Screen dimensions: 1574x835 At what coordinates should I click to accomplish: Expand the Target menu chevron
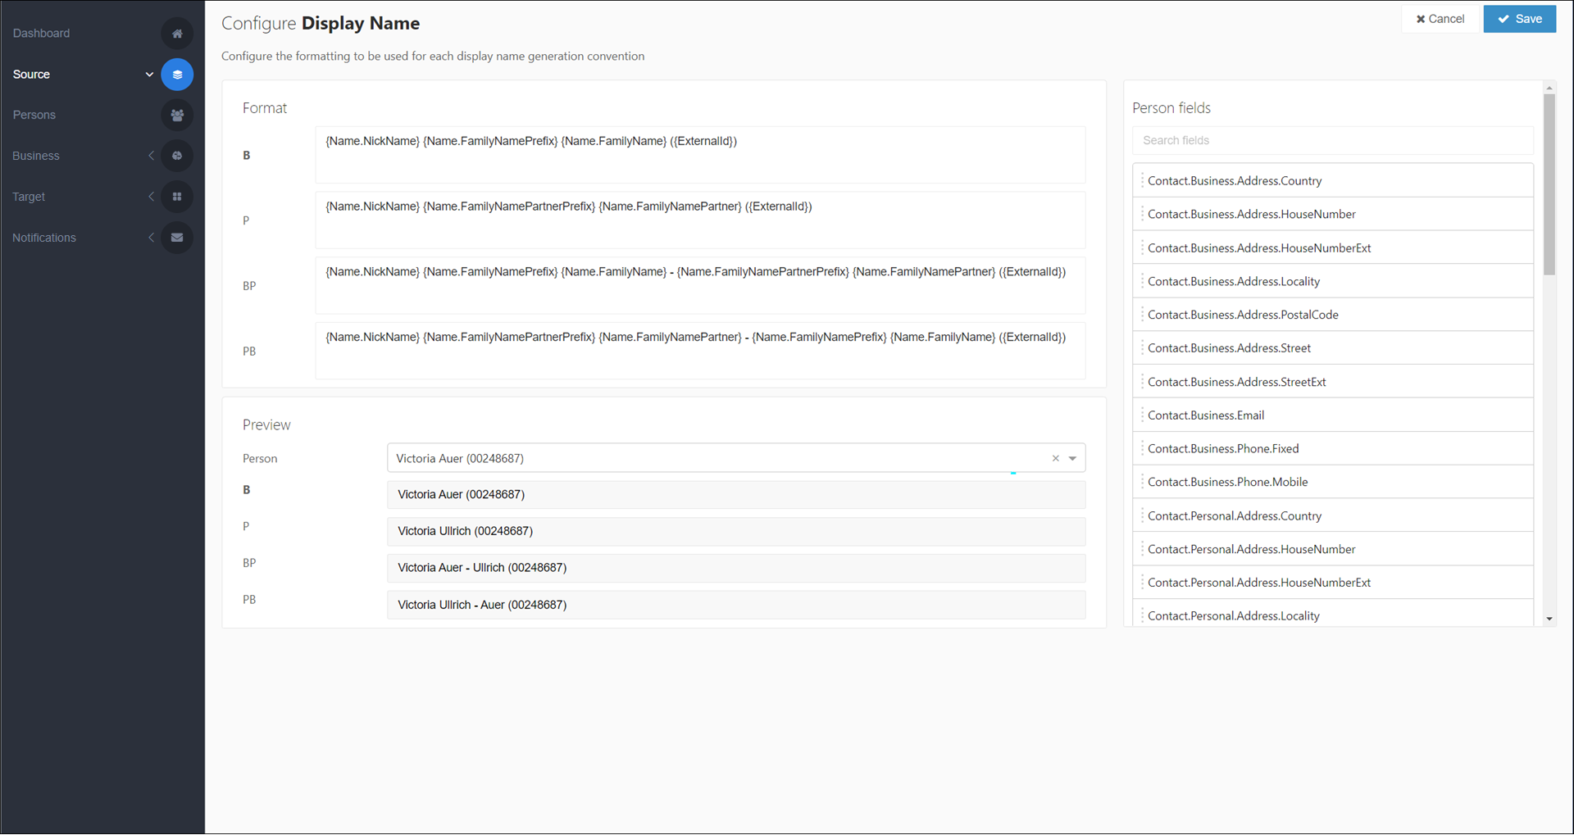(151, 197)
